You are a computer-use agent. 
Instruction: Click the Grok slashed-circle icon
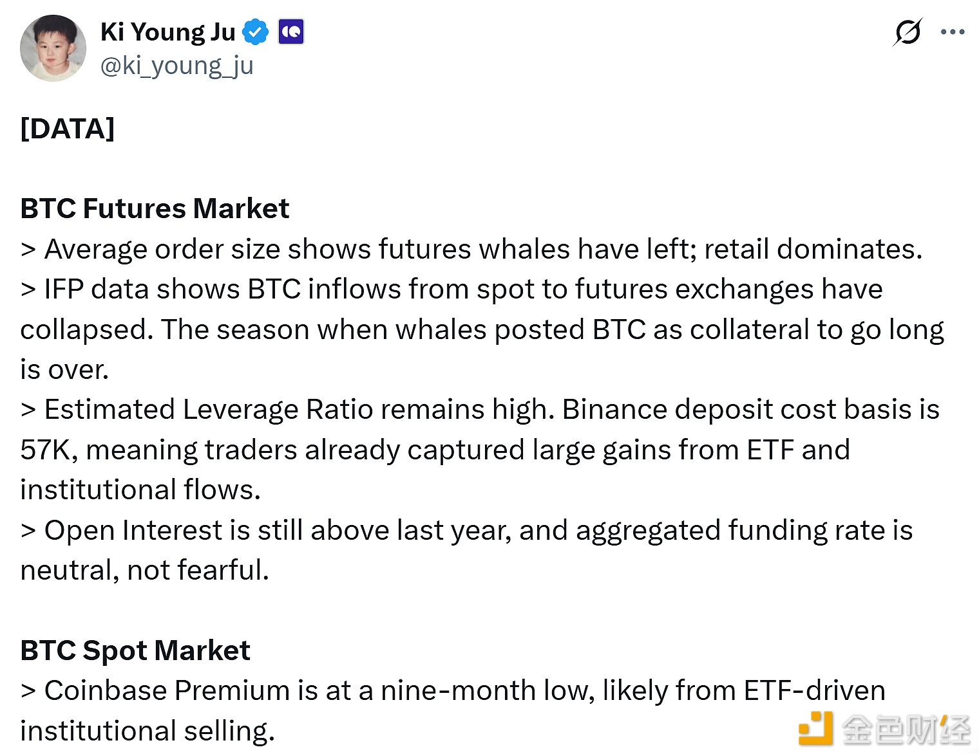pyautogui.click(x=908, y=32)
